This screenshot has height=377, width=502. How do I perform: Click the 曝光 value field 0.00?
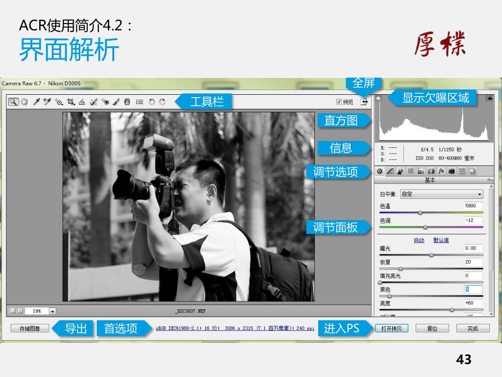(473, 248)
